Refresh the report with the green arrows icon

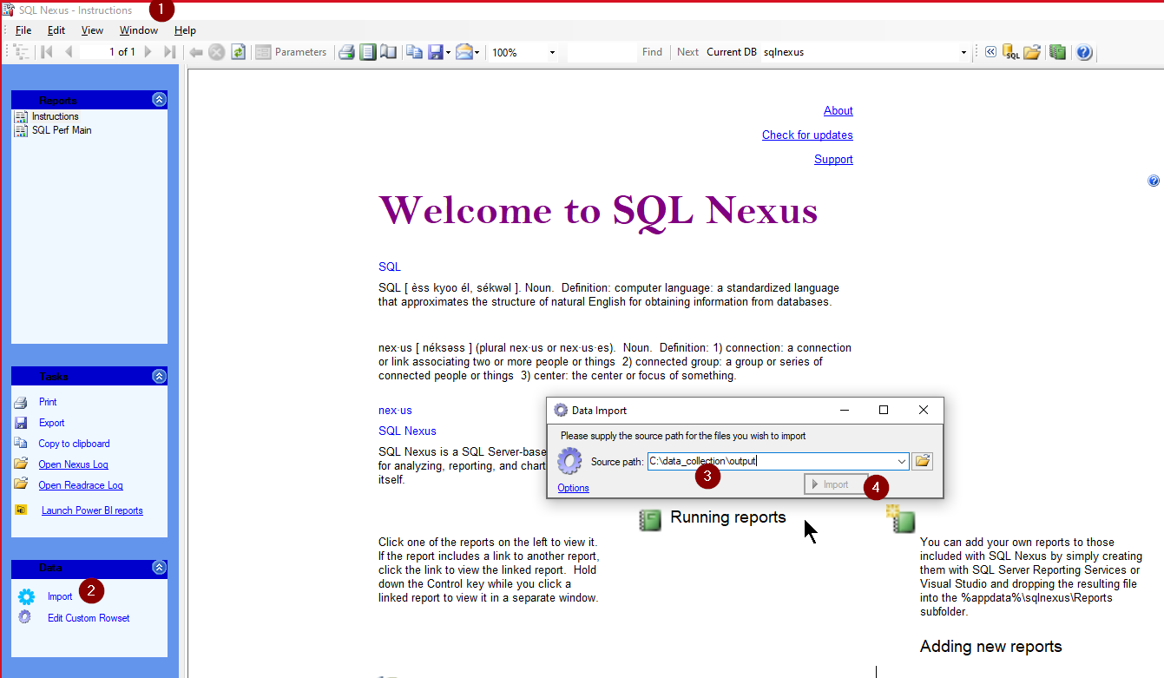click(x=238, y=52)
